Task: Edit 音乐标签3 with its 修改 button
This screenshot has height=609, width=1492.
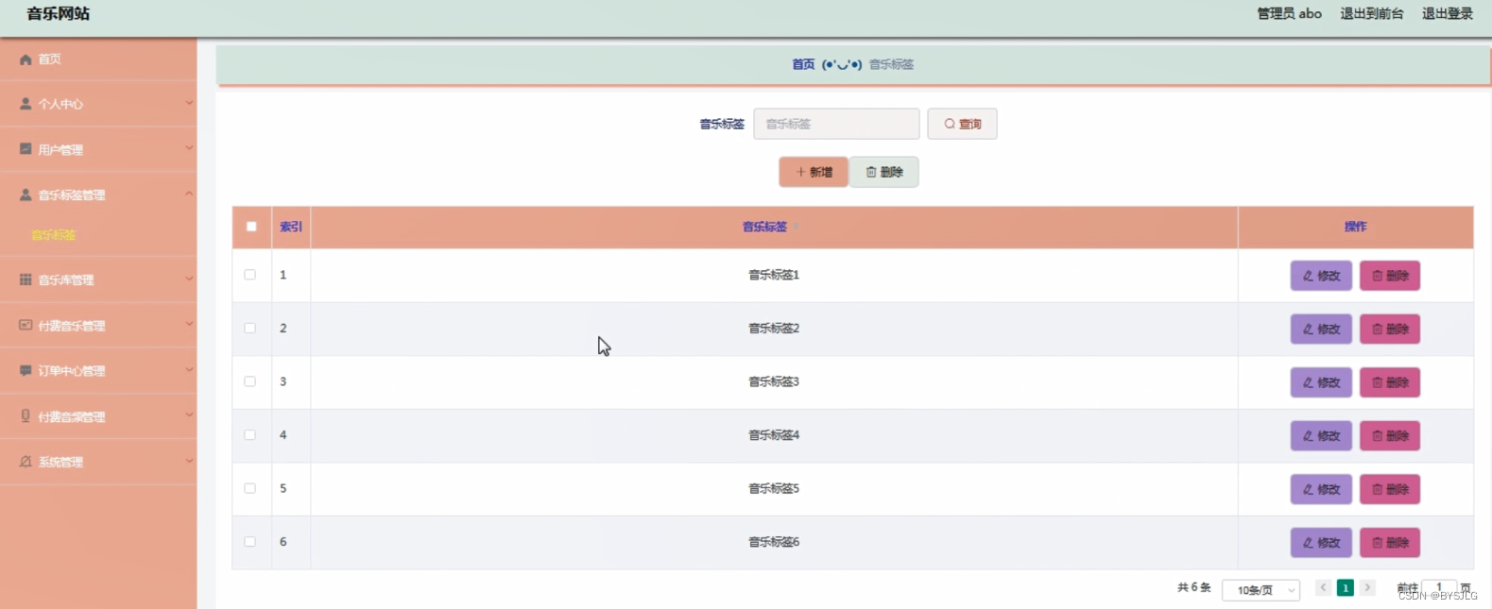Action: pos(1321,382)
